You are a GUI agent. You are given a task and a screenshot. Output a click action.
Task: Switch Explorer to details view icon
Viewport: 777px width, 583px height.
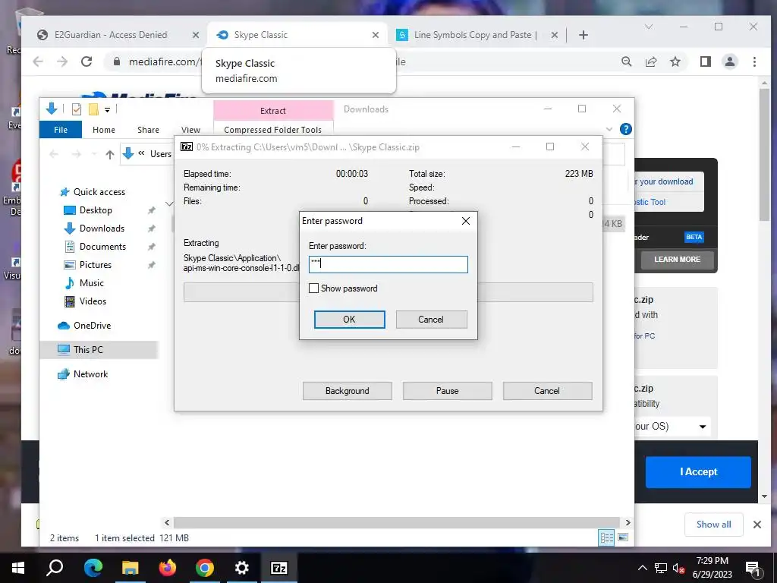pos(606,537)
